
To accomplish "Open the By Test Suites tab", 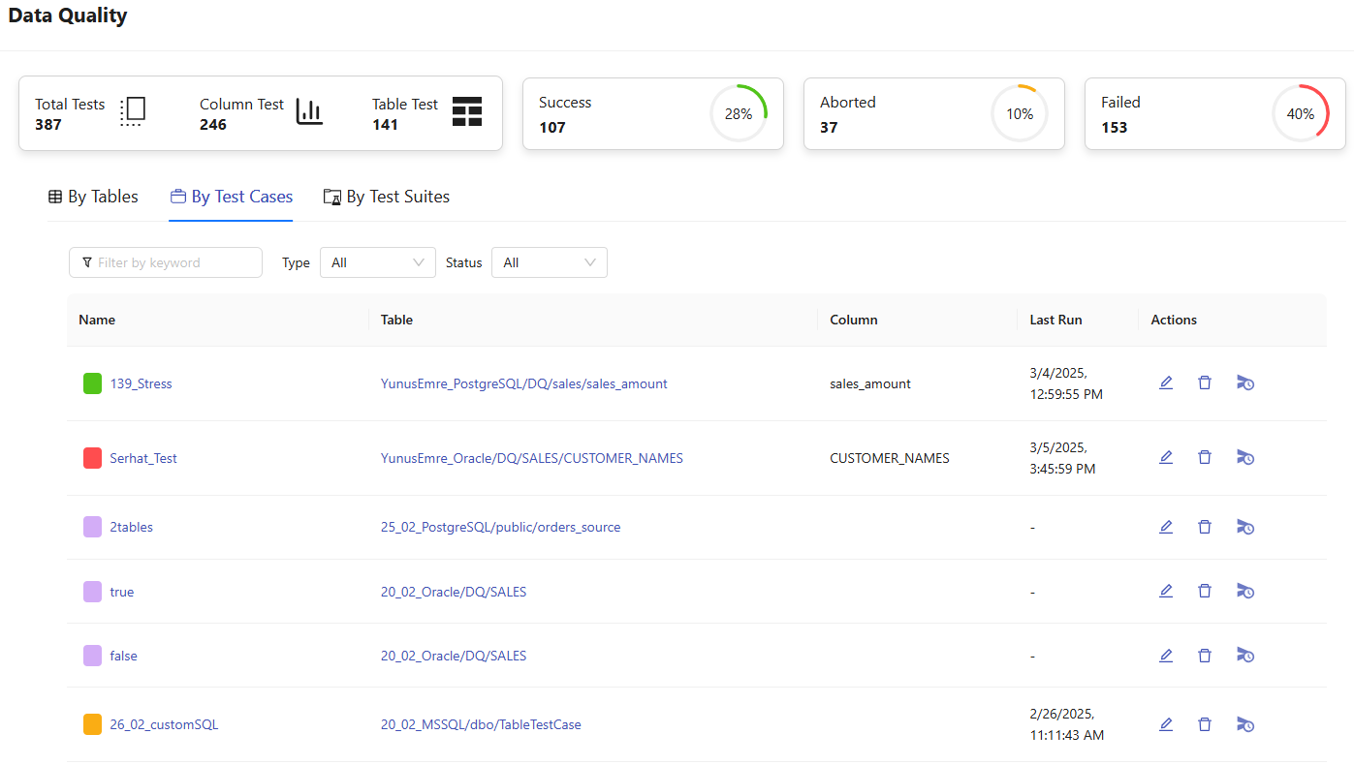I will (x=387, y=197).
